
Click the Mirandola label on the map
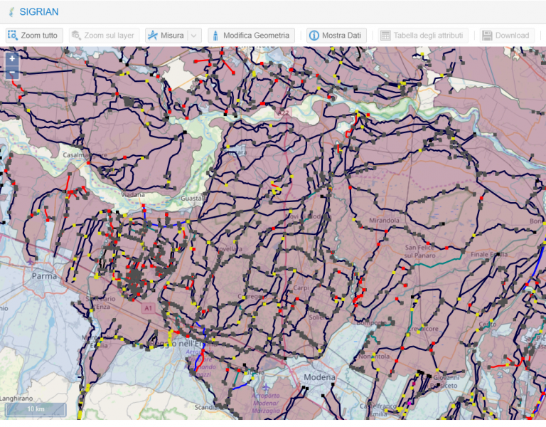click(384, 221)
